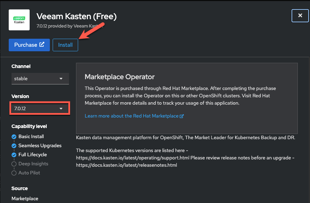This screenshot has width=310, height=203.
Task: Click the Seamless Upgrades checkmark icon
Action: 14,146
